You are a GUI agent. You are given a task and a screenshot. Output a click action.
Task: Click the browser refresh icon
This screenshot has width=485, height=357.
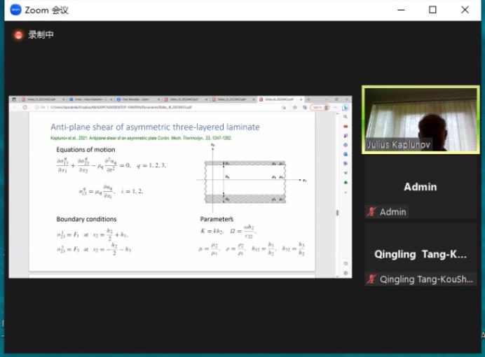pyautogui.click(x=25, y=107)
